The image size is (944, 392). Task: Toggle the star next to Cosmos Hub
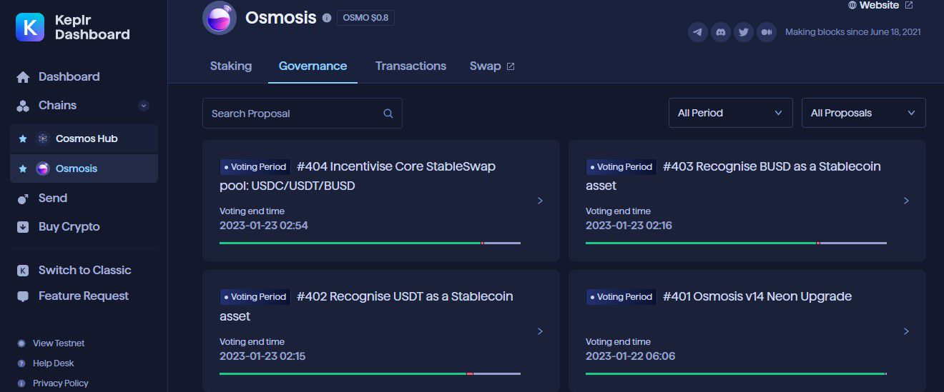[x=23, y=139]
